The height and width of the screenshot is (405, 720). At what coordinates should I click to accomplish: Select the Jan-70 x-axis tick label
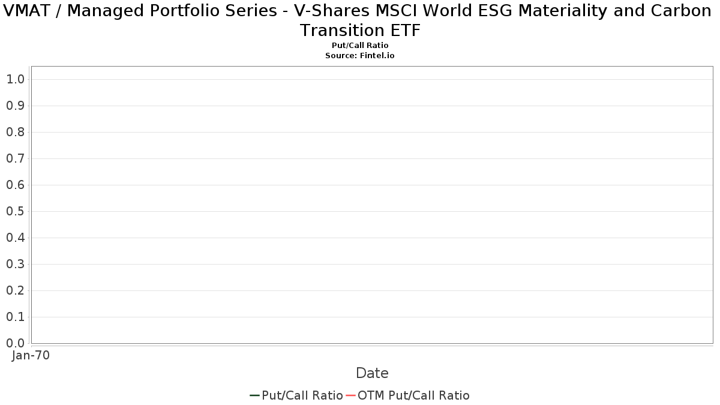pyautogui.click(x=31, y=355)
